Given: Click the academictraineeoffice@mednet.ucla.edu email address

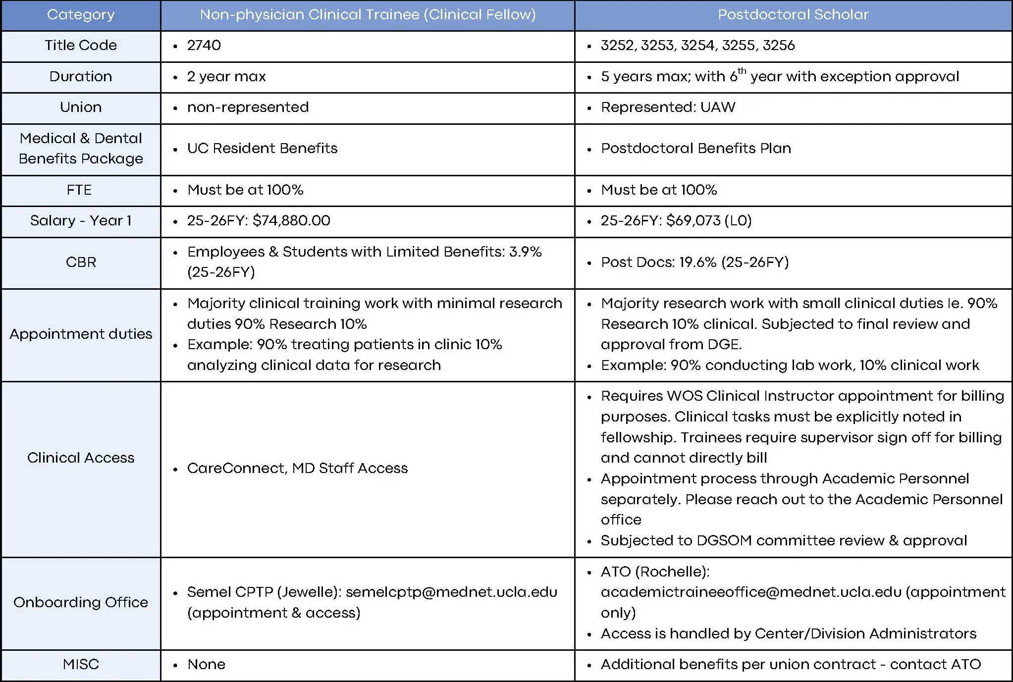Looking at the screenshot, I should pyautogui.click(x=750, y=592).
